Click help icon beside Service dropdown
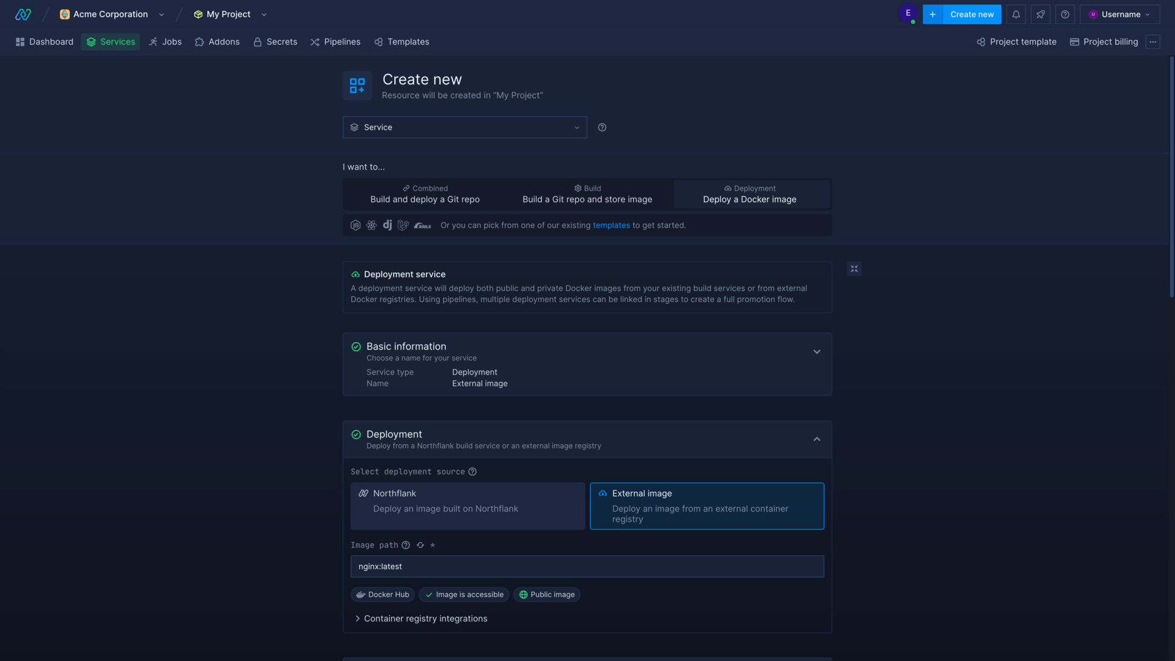The width and height of the screenshot is (1175, 661). (602, 127)
